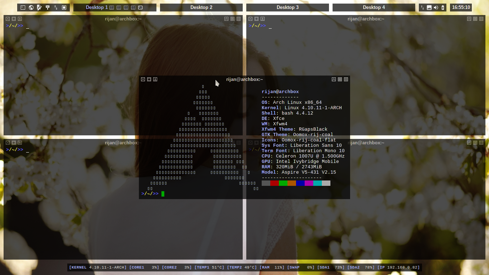Shade the bottom-right terminal window
The width and height of the screenshot is (489, 275).
469,143
